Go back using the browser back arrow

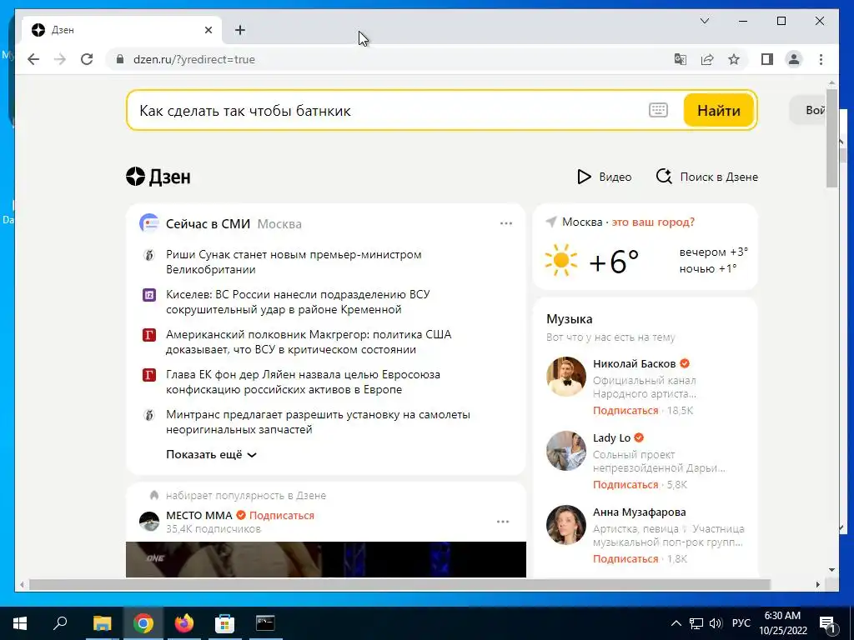click(33, 59)
